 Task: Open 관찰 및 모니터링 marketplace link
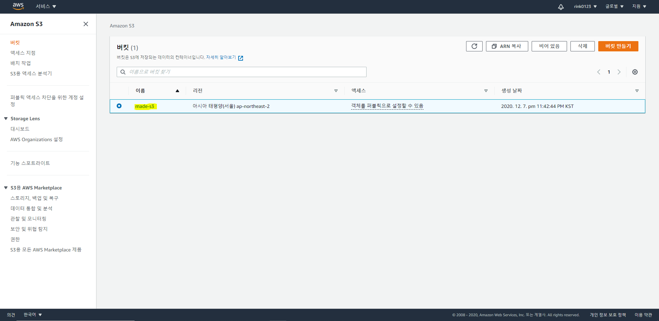(28, 219)
